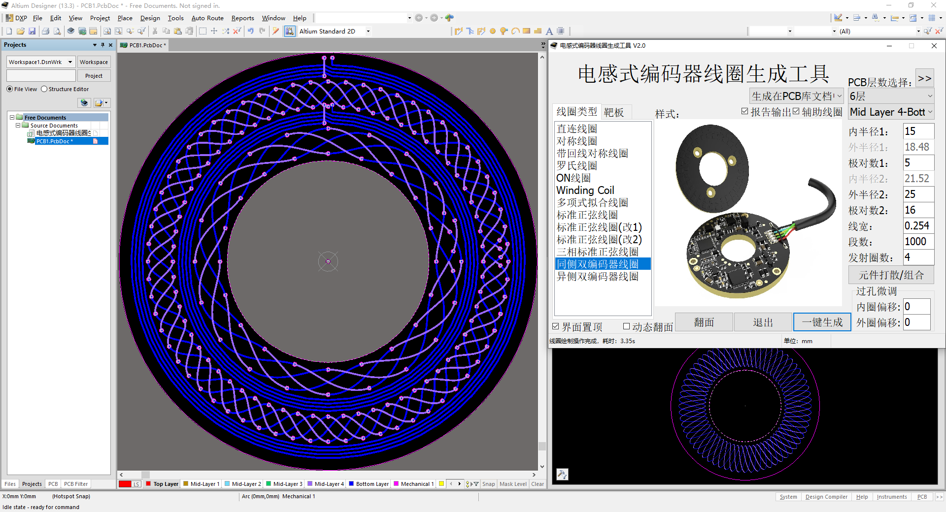Open the Auto Route menu

pyautogui.click(x=207, y=18)
